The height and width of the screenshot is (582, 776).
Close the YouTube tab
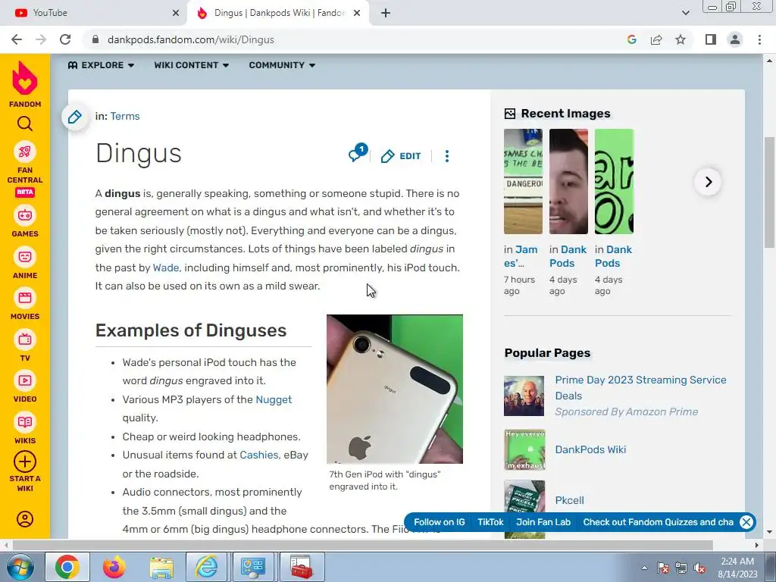point(176,13)
